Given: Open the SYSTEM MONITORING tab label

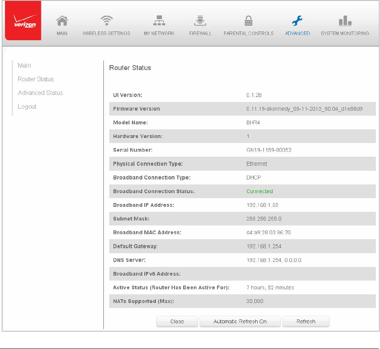Looking at the screenshot, I should coord(345,33).
